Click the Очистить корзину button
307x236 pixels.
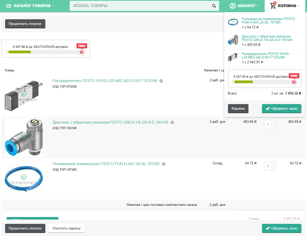(67, 228)
